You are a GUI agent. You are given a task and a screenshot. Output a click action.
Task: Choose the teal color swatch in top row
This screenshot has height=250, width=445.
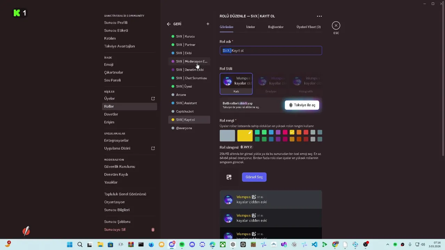click(257, 132)
